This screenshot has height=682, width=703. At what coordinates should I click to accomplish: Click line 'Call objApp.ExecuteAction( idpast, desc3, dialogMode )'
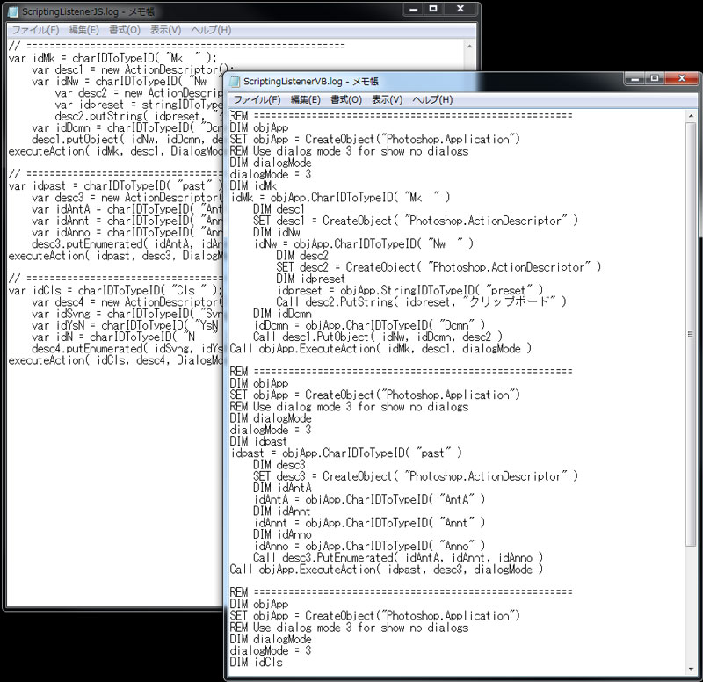[x=387, y=569]
